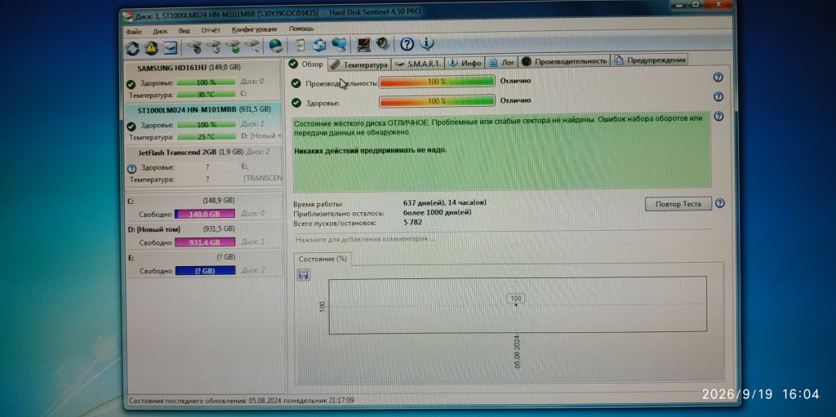Click the C: volume label

pyautogui.click(x=131, y=201)
